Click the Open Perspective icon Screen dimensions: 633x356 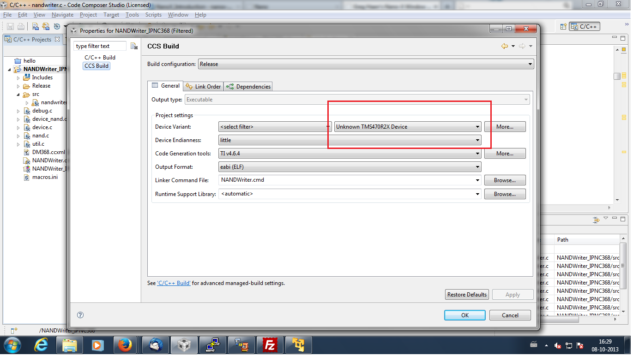563,27
